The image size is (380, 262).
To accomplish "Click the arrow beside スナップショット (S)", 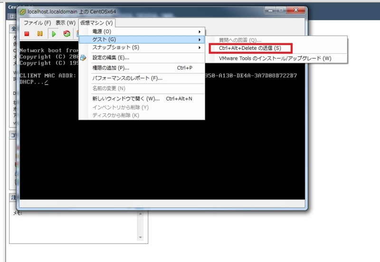I will tap(199, 47).
